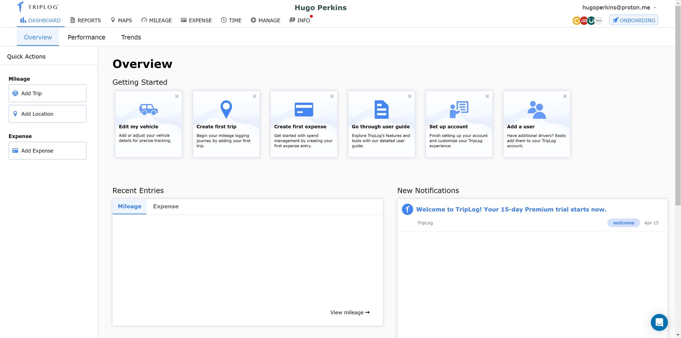Image resolution: width=681 pixels, height=338 pixels.
Task: Click the TripLog logo in the header
Action: tap(38, 7)
